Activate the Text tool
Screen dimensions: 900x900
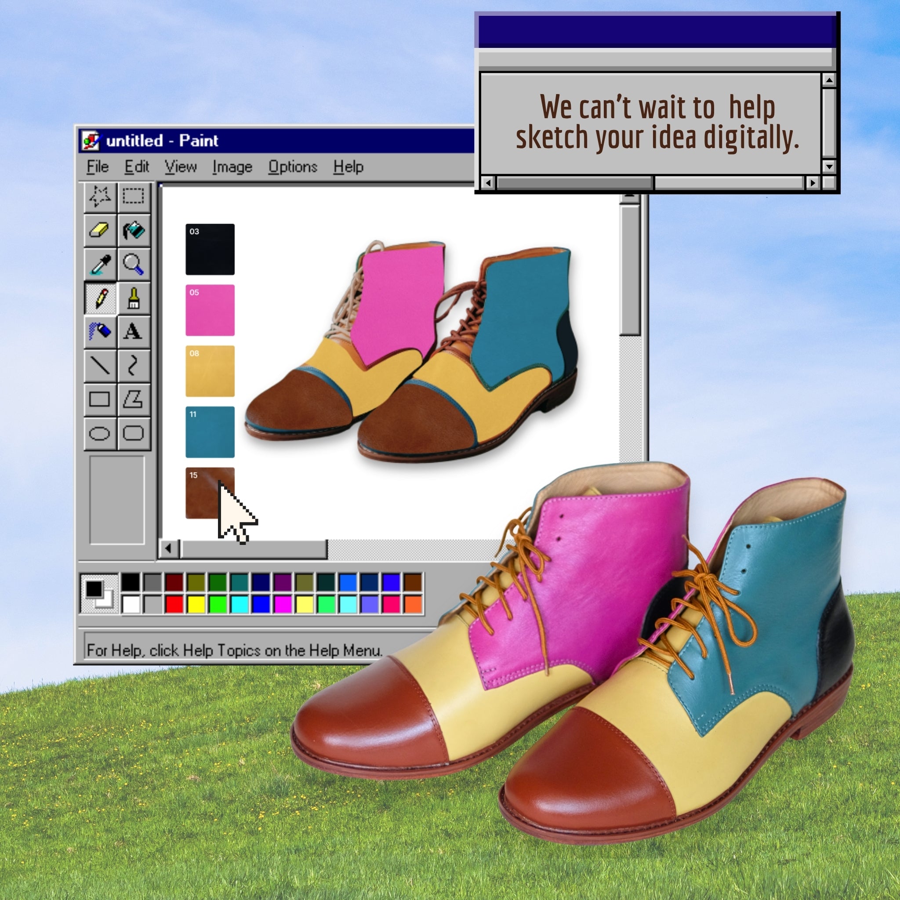pyautogui.click(x=134, y=332)
